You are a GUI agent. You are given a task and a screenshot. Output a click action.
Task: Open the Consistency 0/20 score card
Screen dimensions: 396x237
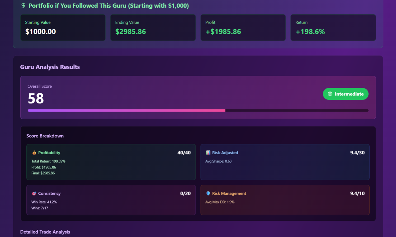[111, 200]
